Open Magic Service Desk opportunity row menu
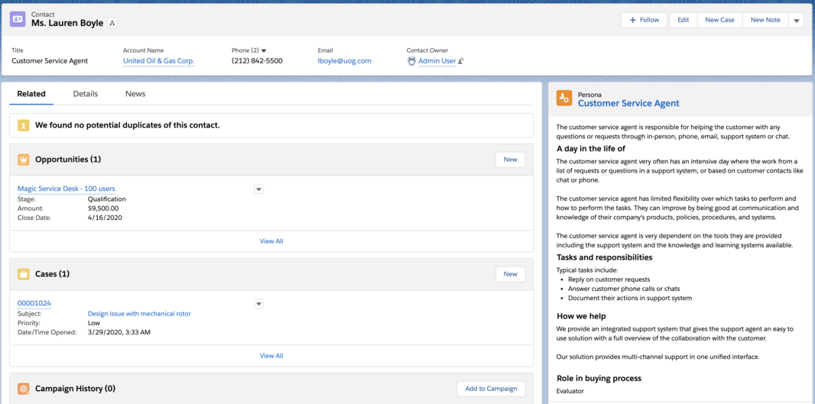This screenshot has width=815, height=404. [258, 189]
